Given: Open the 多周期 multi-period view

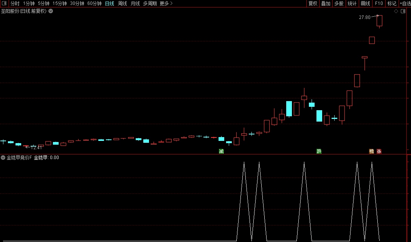Looking at the screenshot, I should coord(150,4).
